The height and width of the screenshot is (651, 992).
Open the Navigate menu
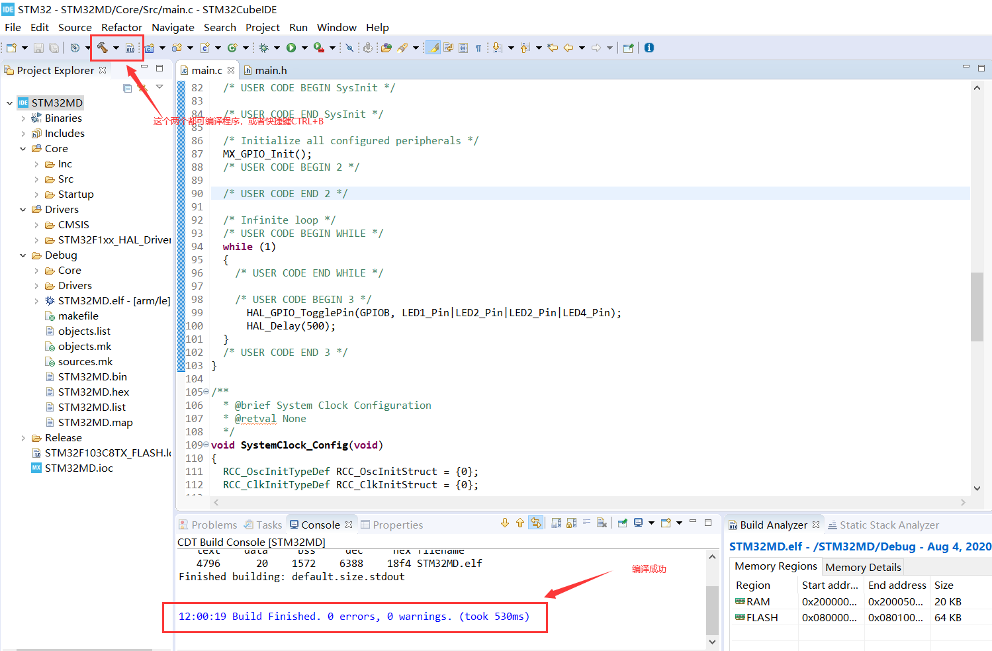coord(173,27)
